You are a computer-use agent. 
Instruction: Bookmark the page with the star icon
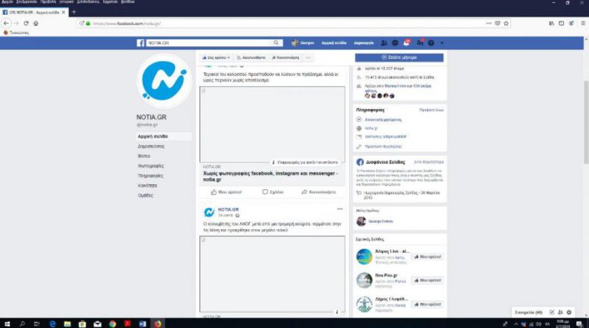point(506,23)
